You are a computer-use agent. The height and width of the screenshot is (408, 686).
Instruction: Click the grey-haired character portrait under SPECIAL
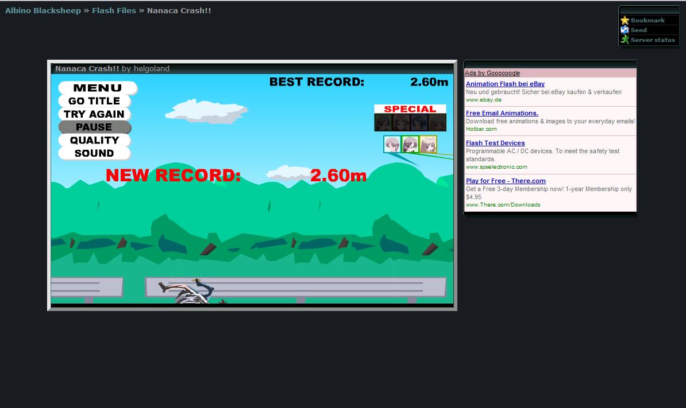pyautogui.click(x=392, y=144)
